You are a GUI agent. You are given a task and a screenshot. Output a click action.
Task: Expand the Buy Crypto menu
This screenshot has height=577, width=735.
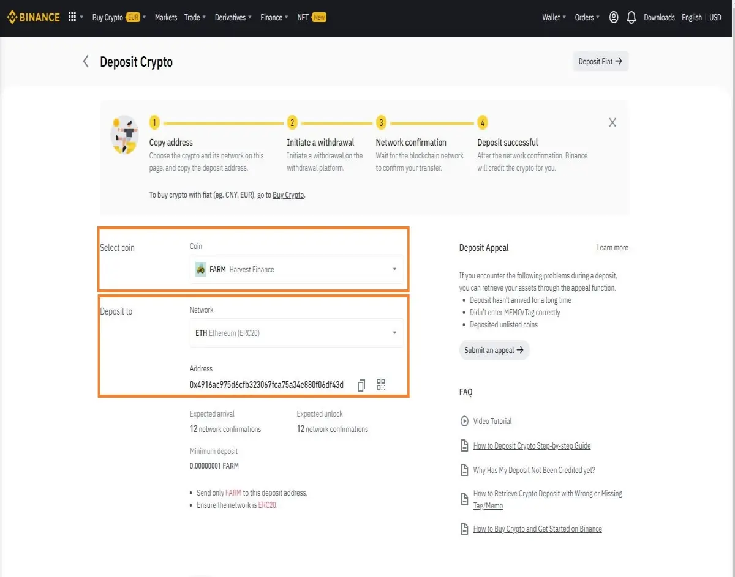pyautogui.click(x=119, y=17)
